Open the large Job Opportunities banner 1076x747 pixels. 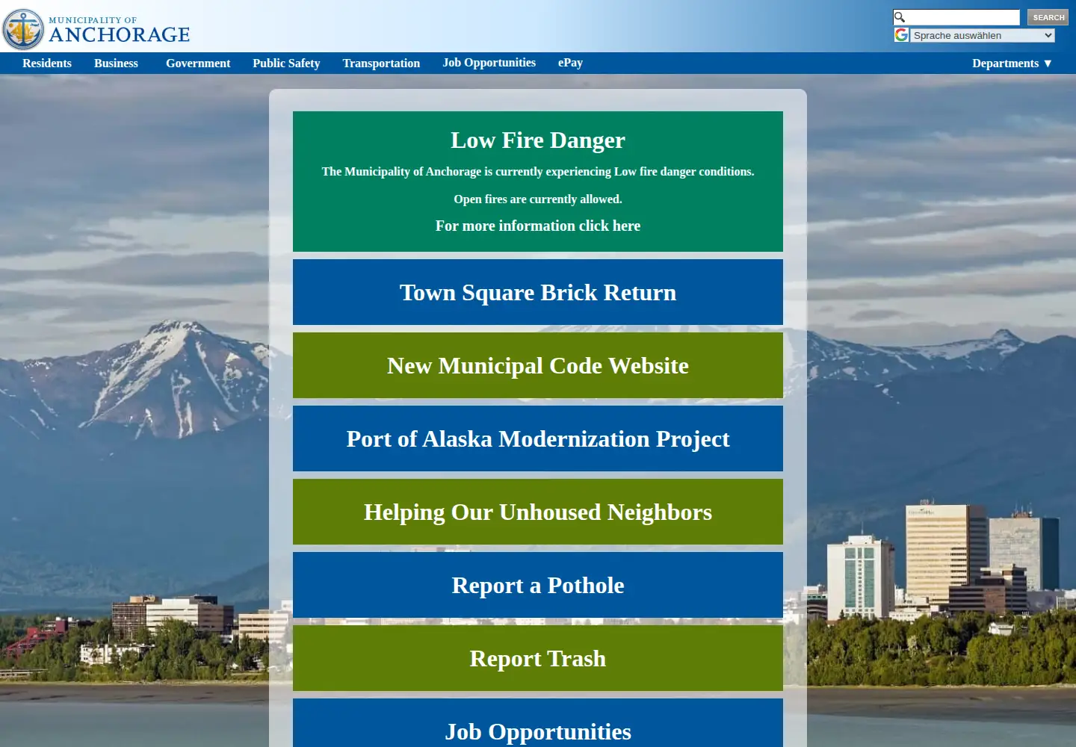(538, 723)
